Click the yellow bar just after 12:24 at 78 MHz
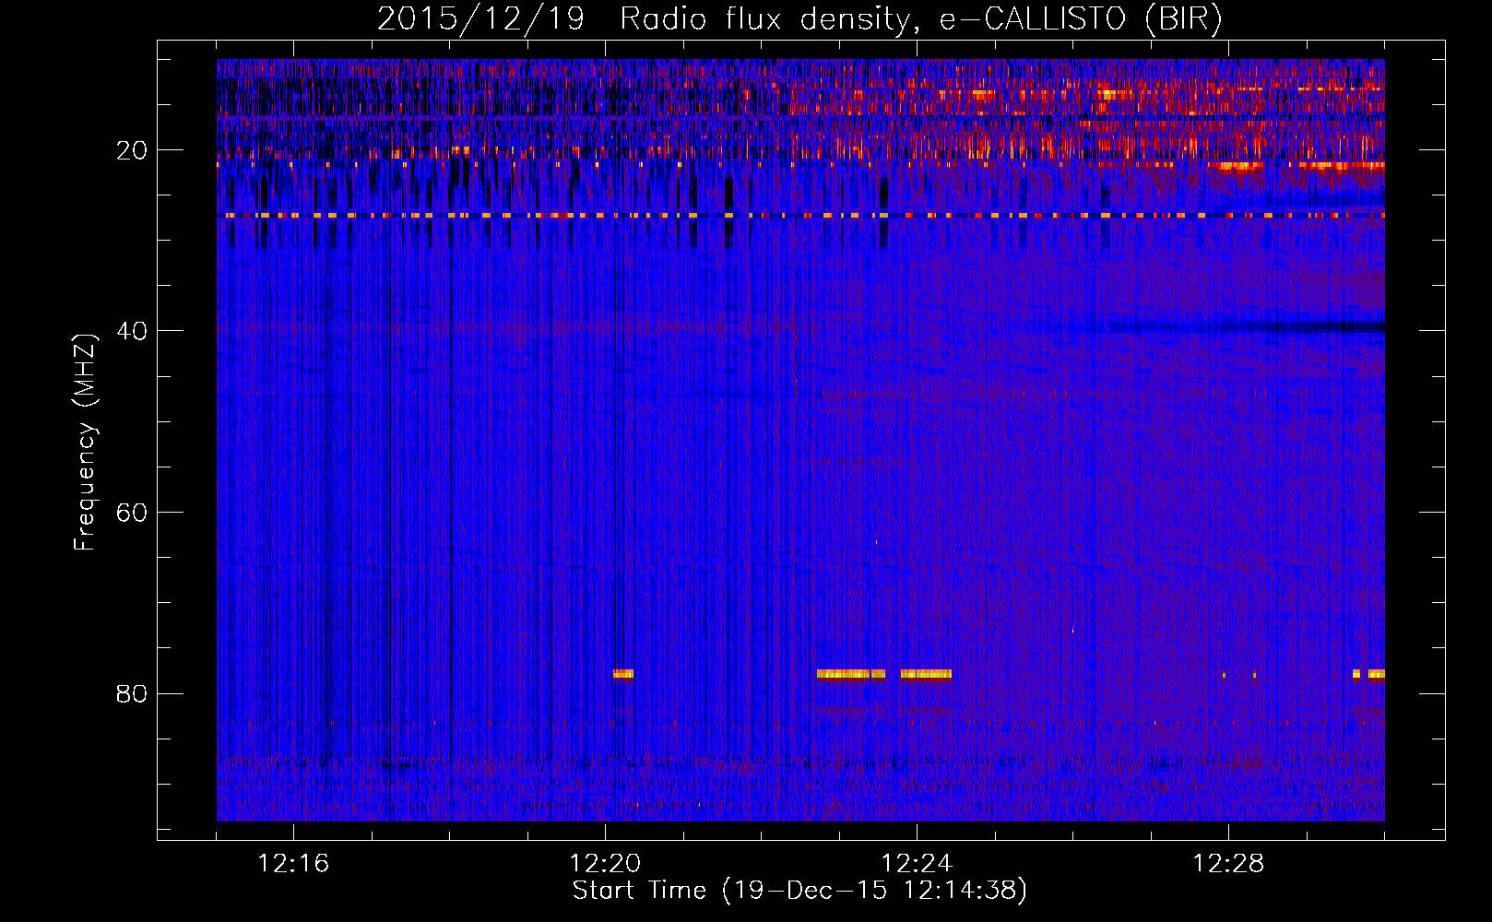 pyautogui.click(x=926, y=674)
